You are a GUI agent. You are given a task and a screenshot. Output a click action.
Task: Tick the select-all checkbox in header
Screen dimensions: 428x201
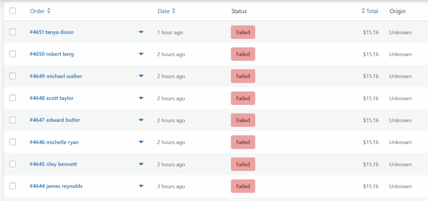pos(13,11)
